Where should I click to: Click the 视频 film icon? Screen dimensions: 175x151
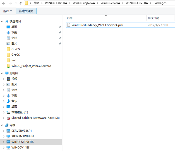(8, 79)
